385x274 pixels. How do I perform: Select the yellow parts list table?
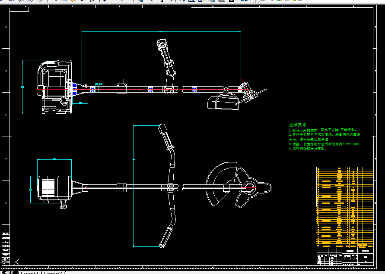tap(345, 207)
